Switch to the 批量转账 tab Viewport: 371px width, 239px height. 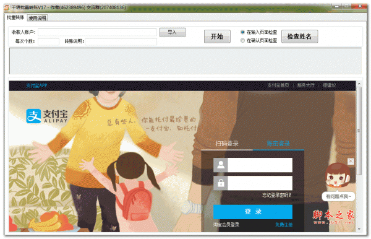point(15,17)
